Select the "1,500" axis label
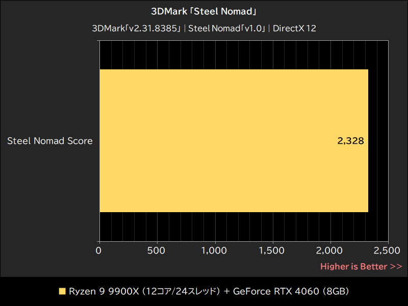Screen dimensions: 408x306 (x=273, y=251)
